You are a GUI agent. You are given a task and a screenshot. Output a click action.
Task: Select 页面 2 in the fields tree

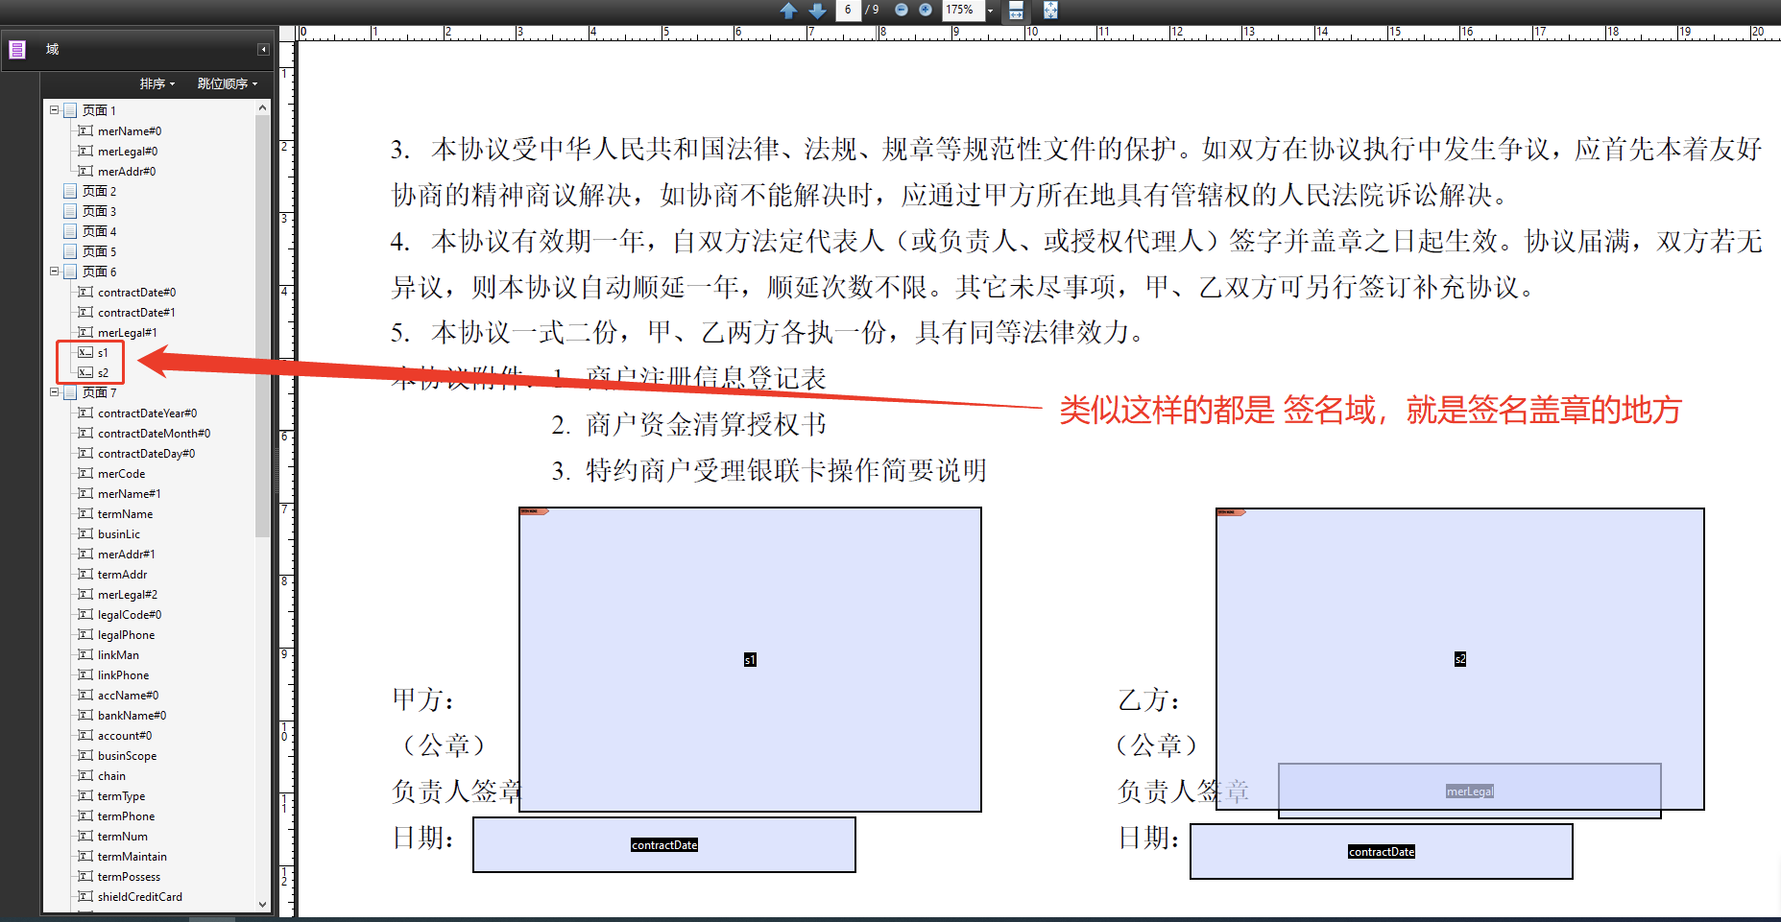click(x=99, y=191)
